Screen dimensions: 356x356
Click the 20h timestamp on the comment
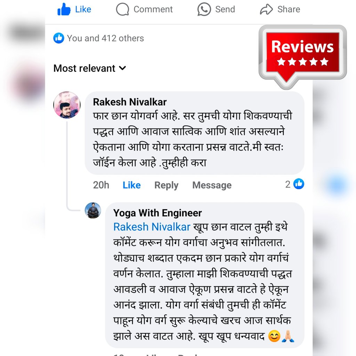click(101, 185)
